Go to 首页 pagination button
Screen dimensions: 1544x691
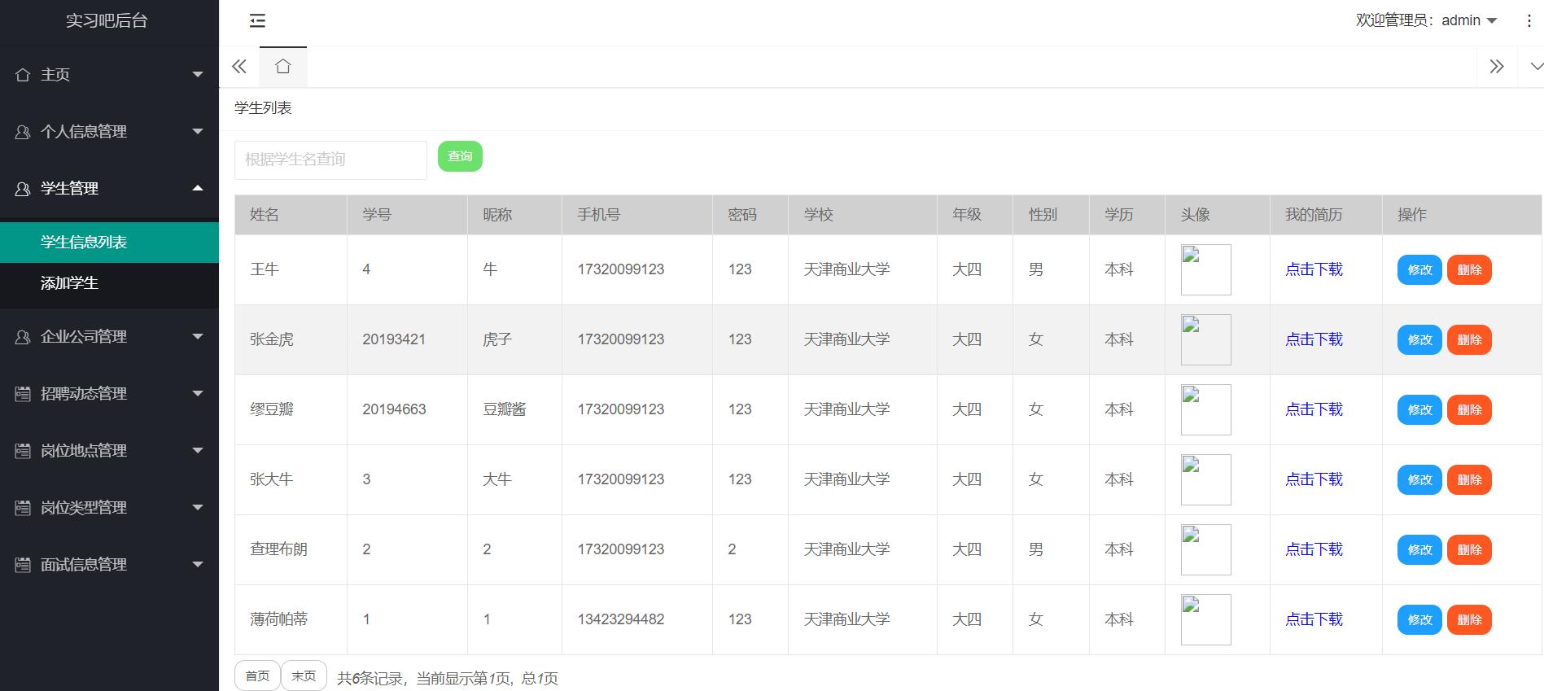(257, 676)
